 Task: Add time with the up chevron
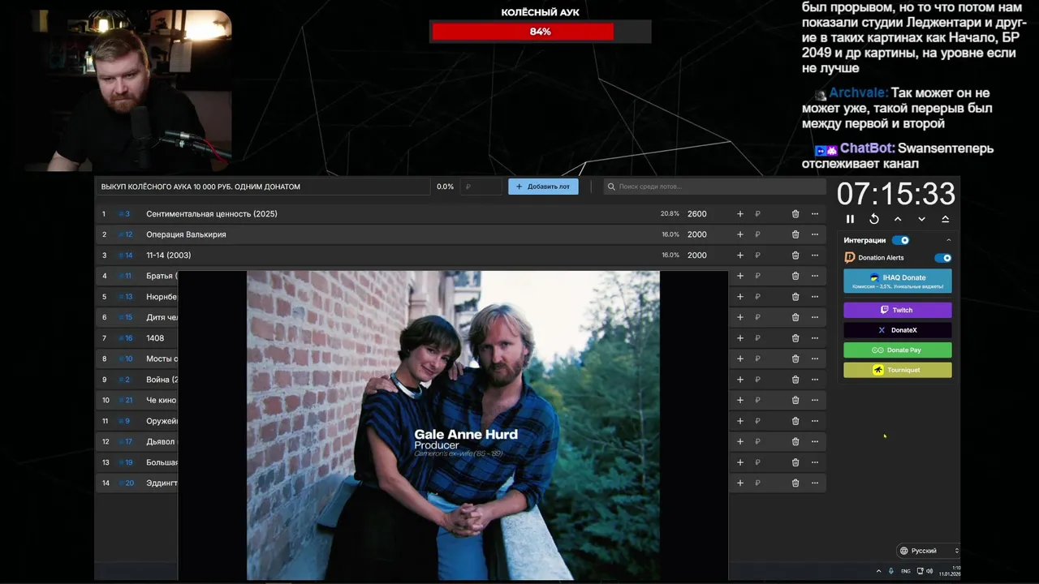898,219
